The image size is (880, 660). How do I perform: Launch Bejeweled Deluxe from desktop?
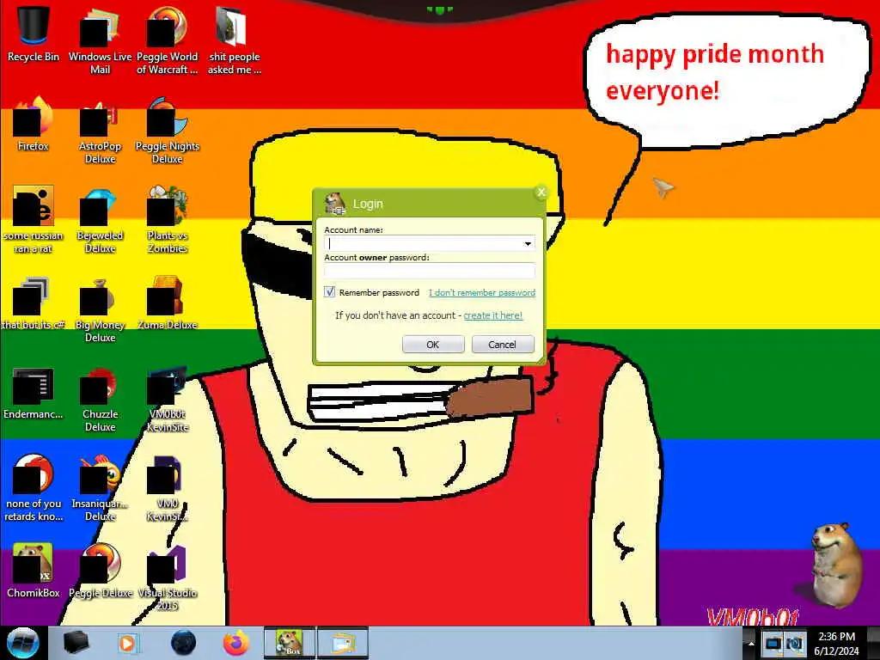pos(100,219)
